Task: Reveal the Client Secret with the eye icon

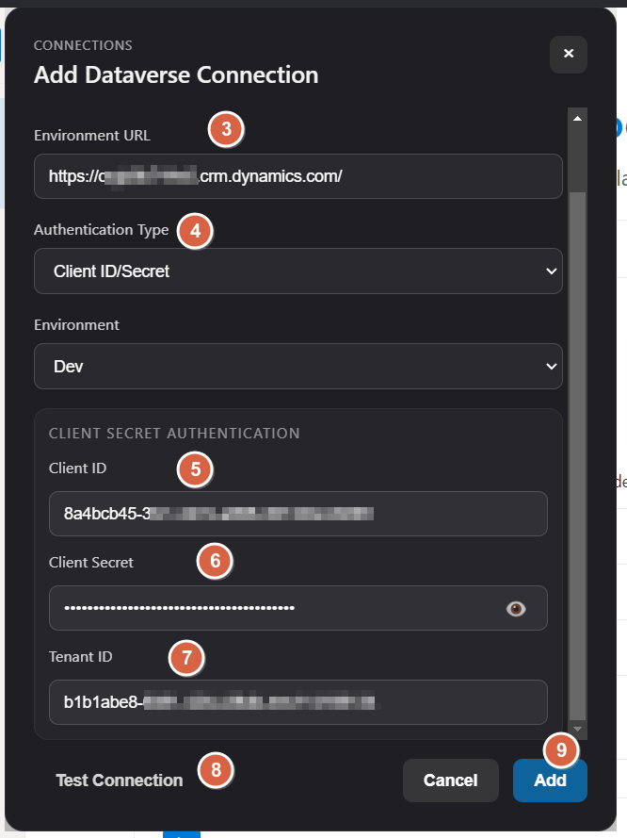Action: [515, 608]
